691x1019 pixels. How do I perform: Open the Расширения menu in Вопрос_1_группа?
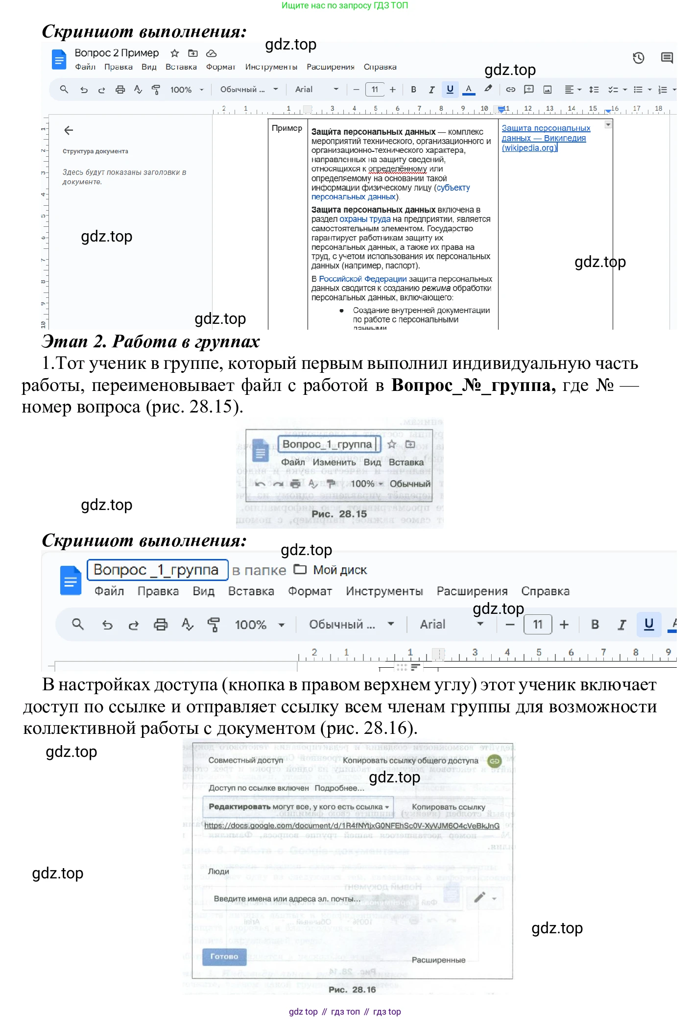pyautogui.click(x=472, y=591)
